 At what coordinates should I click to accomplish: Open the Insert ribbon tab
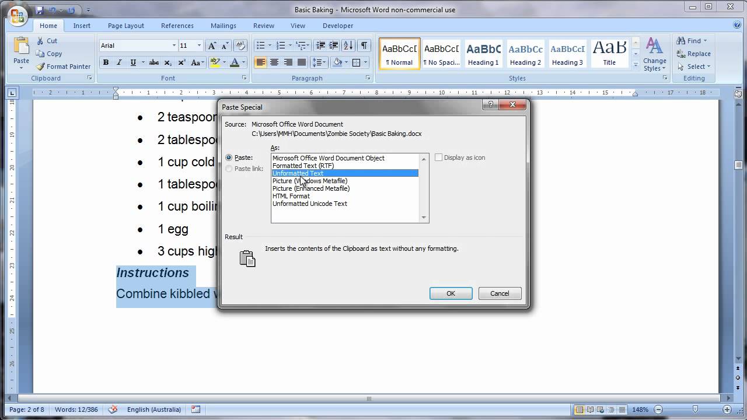[82, 26]
